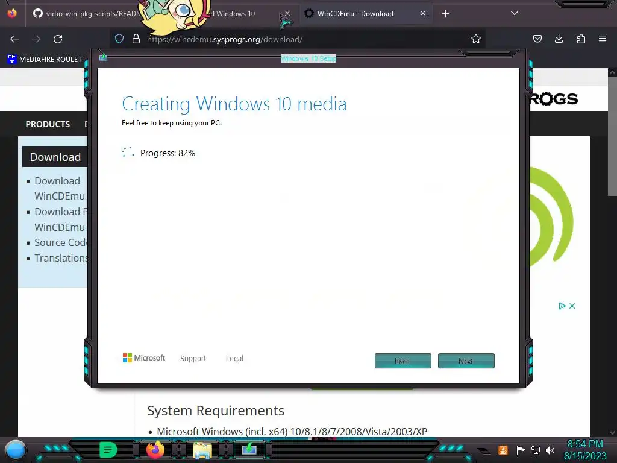617x463 pixels.
Task: Open the green notes app on taskbar
Action: pyautogui.click(x=108, y=450)
